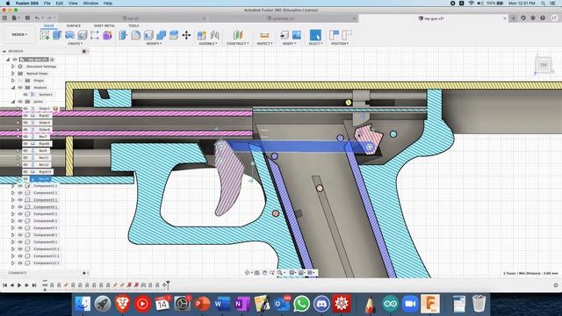Switch to the Tools tab
Image resolution: width=562 pixels, height=316 pixels.
133,25
